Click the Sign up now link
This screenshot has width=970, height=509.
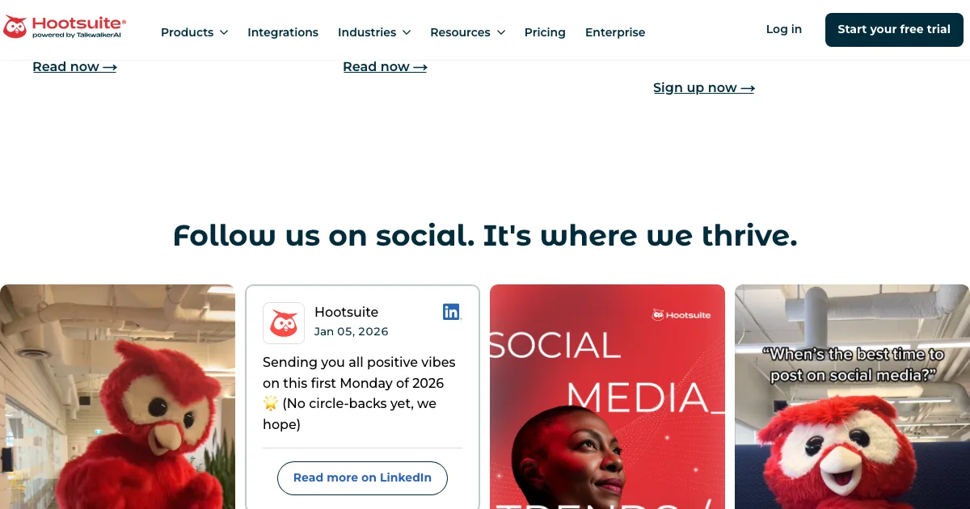pyautogui.click(x=703, y=88)
